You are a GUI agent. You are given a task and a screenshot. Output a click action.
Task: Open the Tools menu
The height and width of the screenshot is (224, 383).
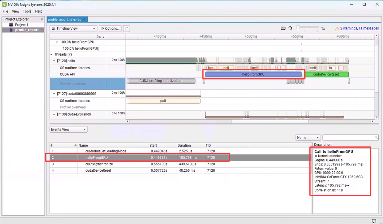click(27, 11)
